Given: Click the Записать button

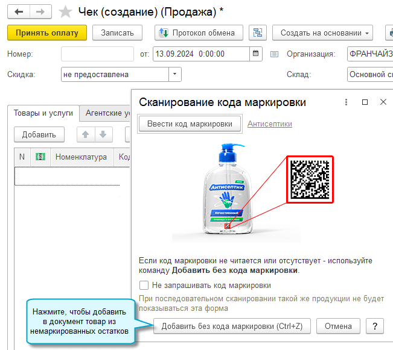Looking at the screenshot, I should [117, 33].
